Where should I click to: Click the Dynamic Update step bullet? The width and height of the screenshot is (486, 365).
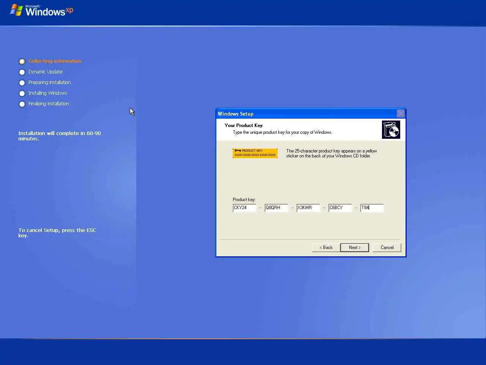tap(22, 72)
